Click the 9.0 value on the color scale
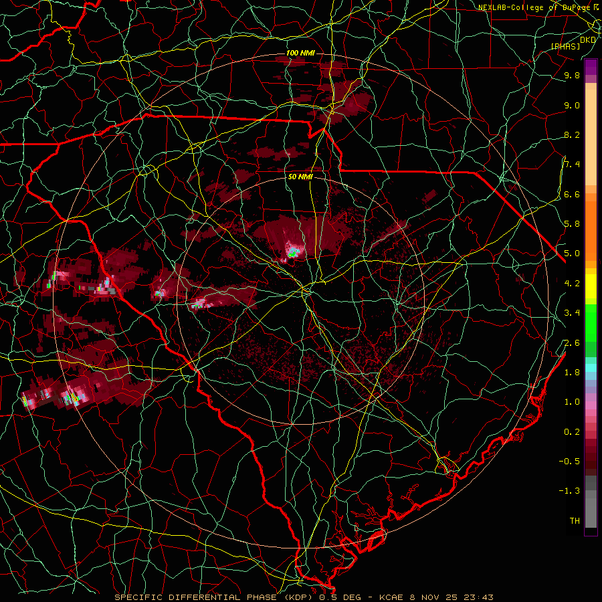Image resolution: width=602 pixels, height=602 pixels. (572, 106)
